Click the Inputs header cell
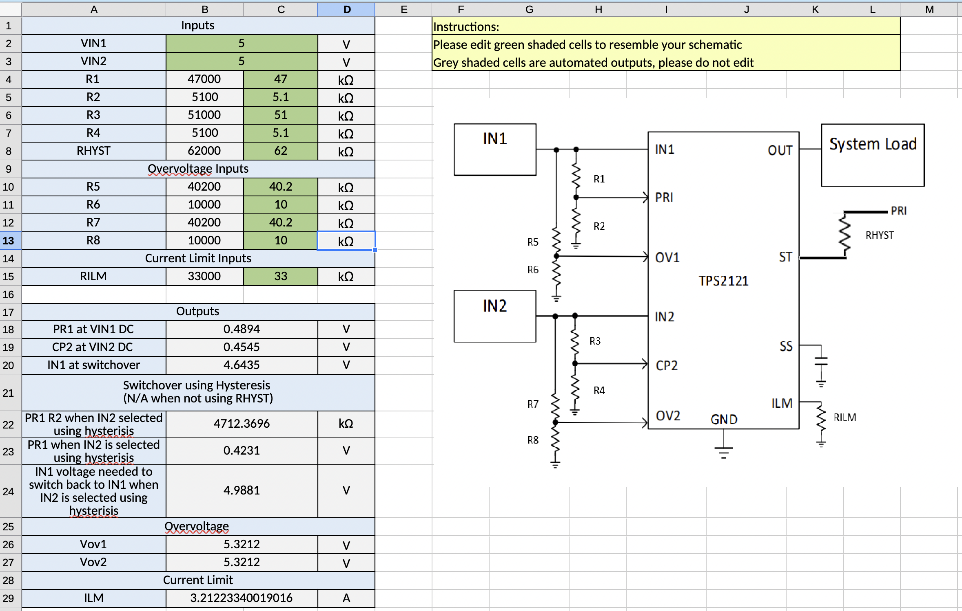Viewport: 962px width, 611px height. pyautogui.click(x=198, y=26)
